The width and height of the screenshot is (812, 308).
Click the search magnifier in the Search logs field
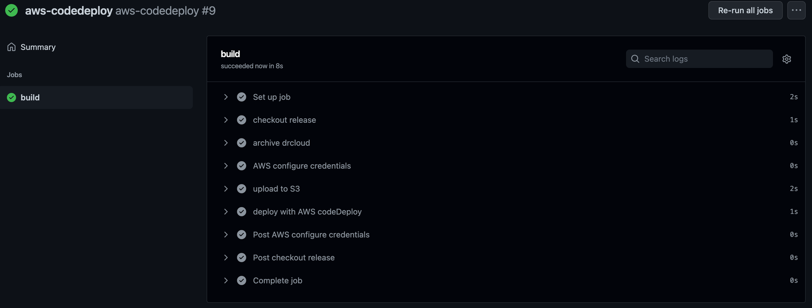point(635,59)
